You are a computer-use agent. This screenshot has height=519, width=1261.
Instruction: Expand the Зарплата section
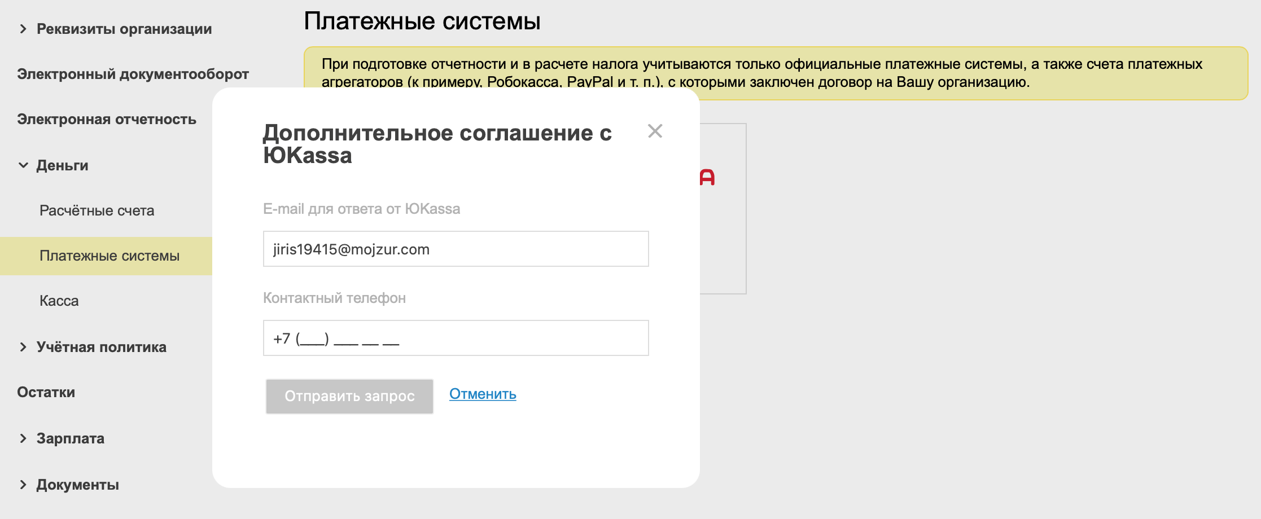[23, 438]
